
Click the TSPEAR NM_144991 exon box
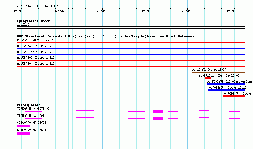158,119
